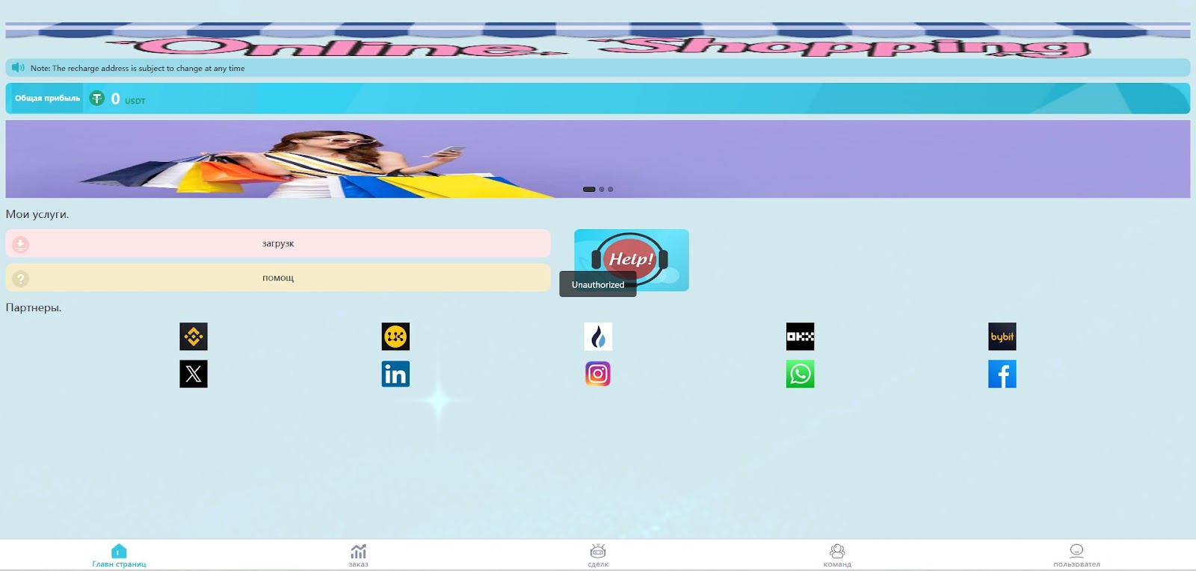Click the Мои услуги heading
The height and width of the screenshot is (571, 1196).
pyautogui.click(x=37, y=214)
